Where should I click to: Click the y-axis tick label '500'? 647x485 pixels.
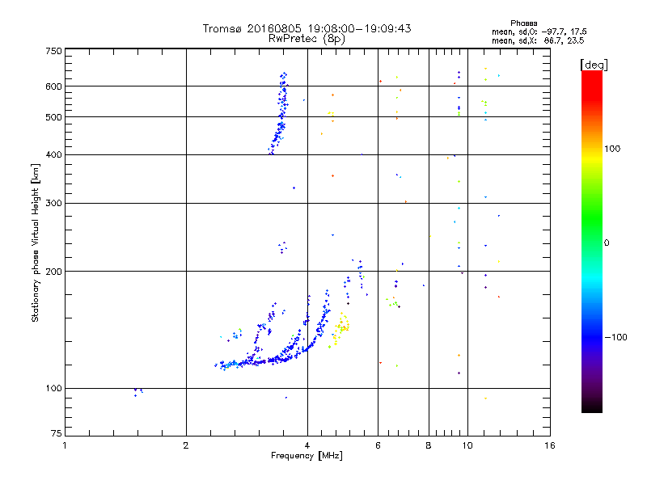pos(53,117)
